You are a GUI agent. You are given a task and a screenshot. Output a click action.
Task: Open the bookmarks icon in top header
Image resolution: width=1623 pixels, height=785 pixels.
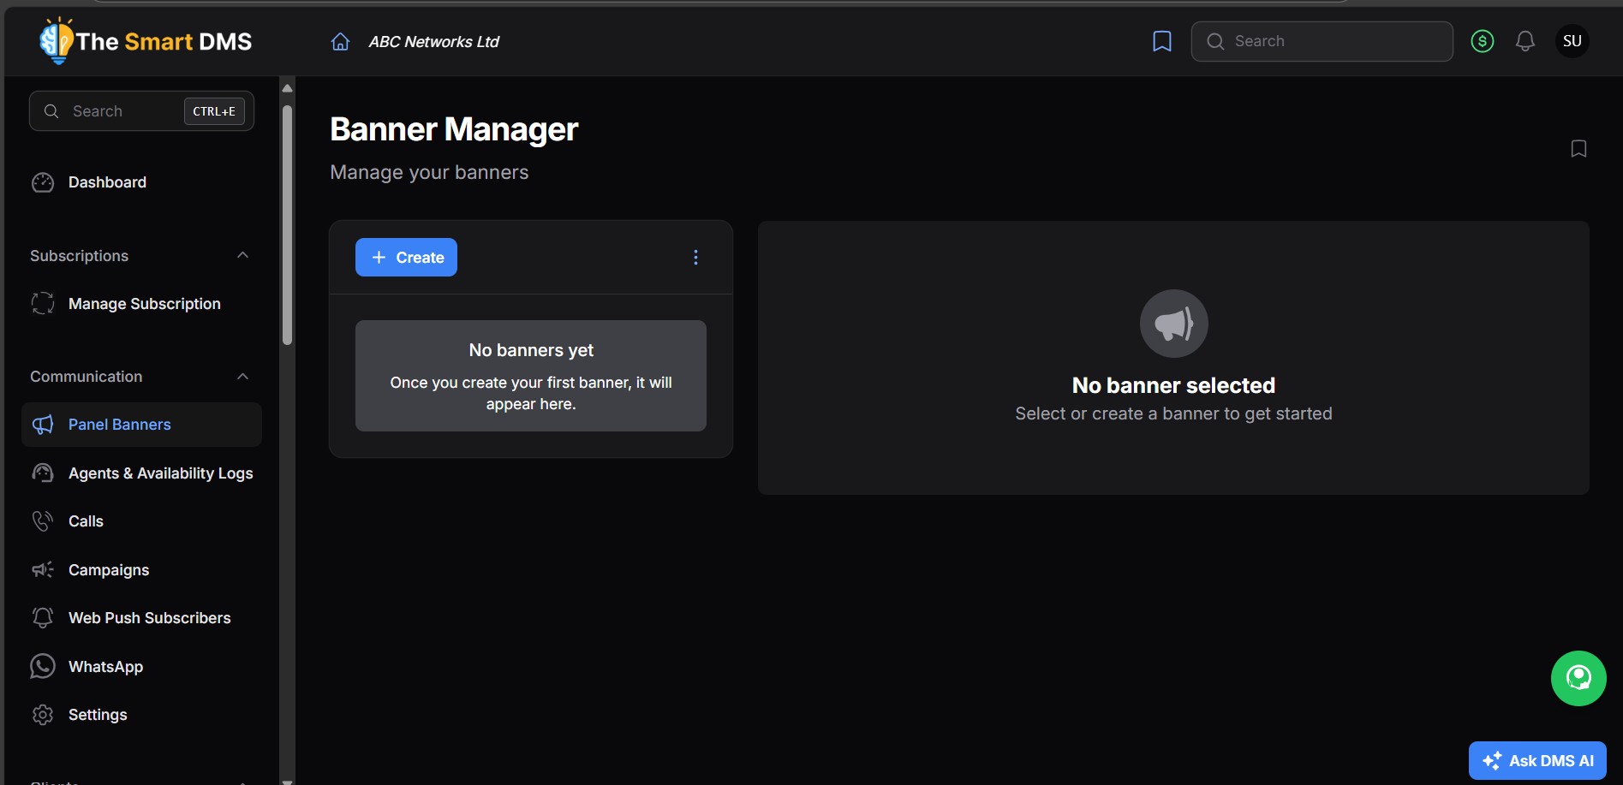[1161, 41]
